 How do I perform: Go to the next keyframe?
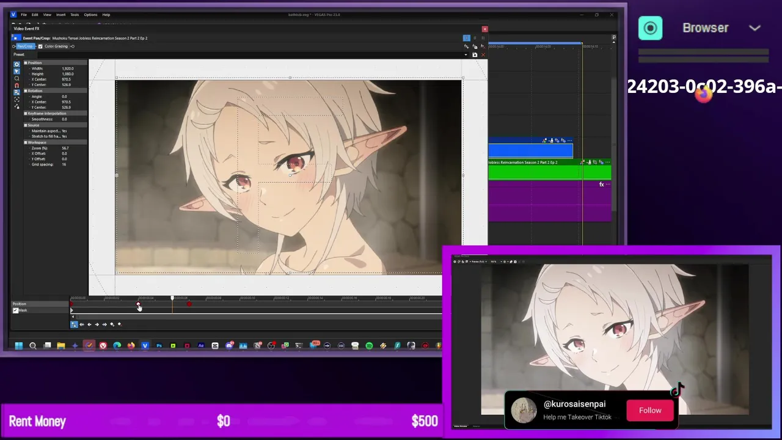click(x=97, y=324)
